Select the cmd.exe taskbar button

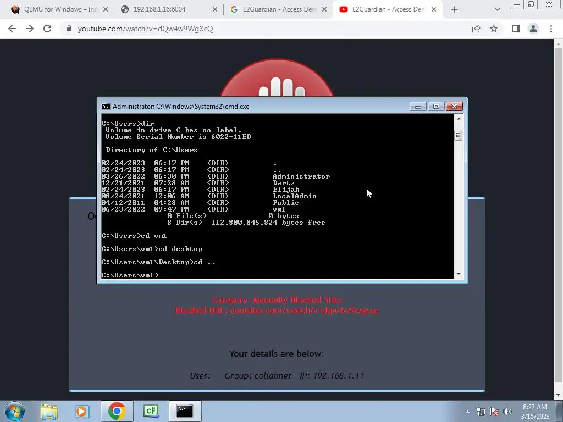click(185, 411)
